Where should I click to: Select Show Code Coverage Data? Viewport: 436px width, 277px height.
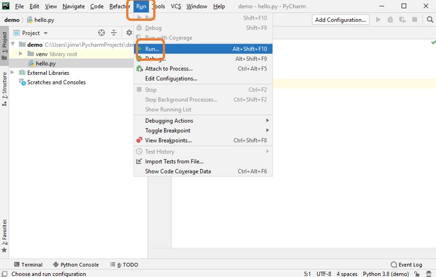coord(203,171)
